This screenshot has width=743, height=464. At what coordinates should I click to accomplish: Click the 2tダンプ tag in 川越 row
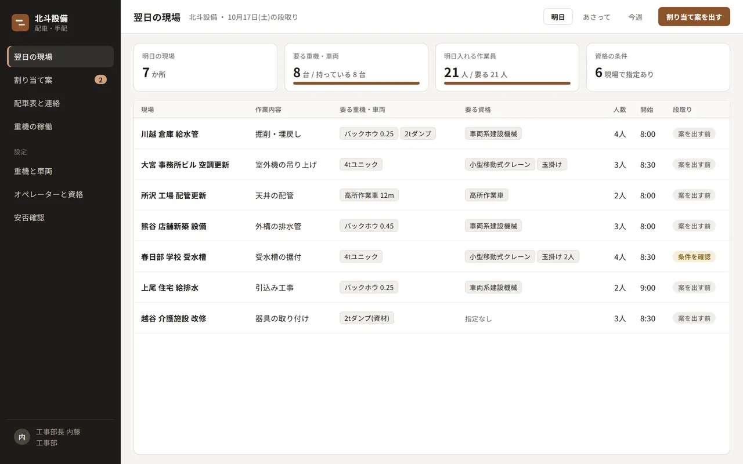[418, 133]
